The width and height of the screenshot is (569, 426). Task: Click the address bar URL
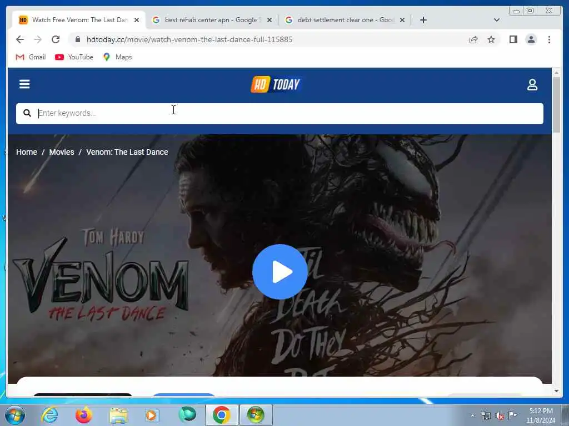click(x=189, y=39)
